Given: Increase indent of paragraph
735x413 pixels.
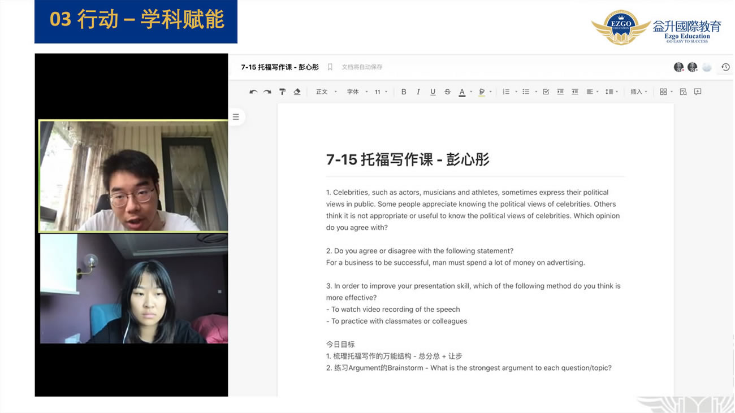Looking at the screenshot, I should [560, 92].
